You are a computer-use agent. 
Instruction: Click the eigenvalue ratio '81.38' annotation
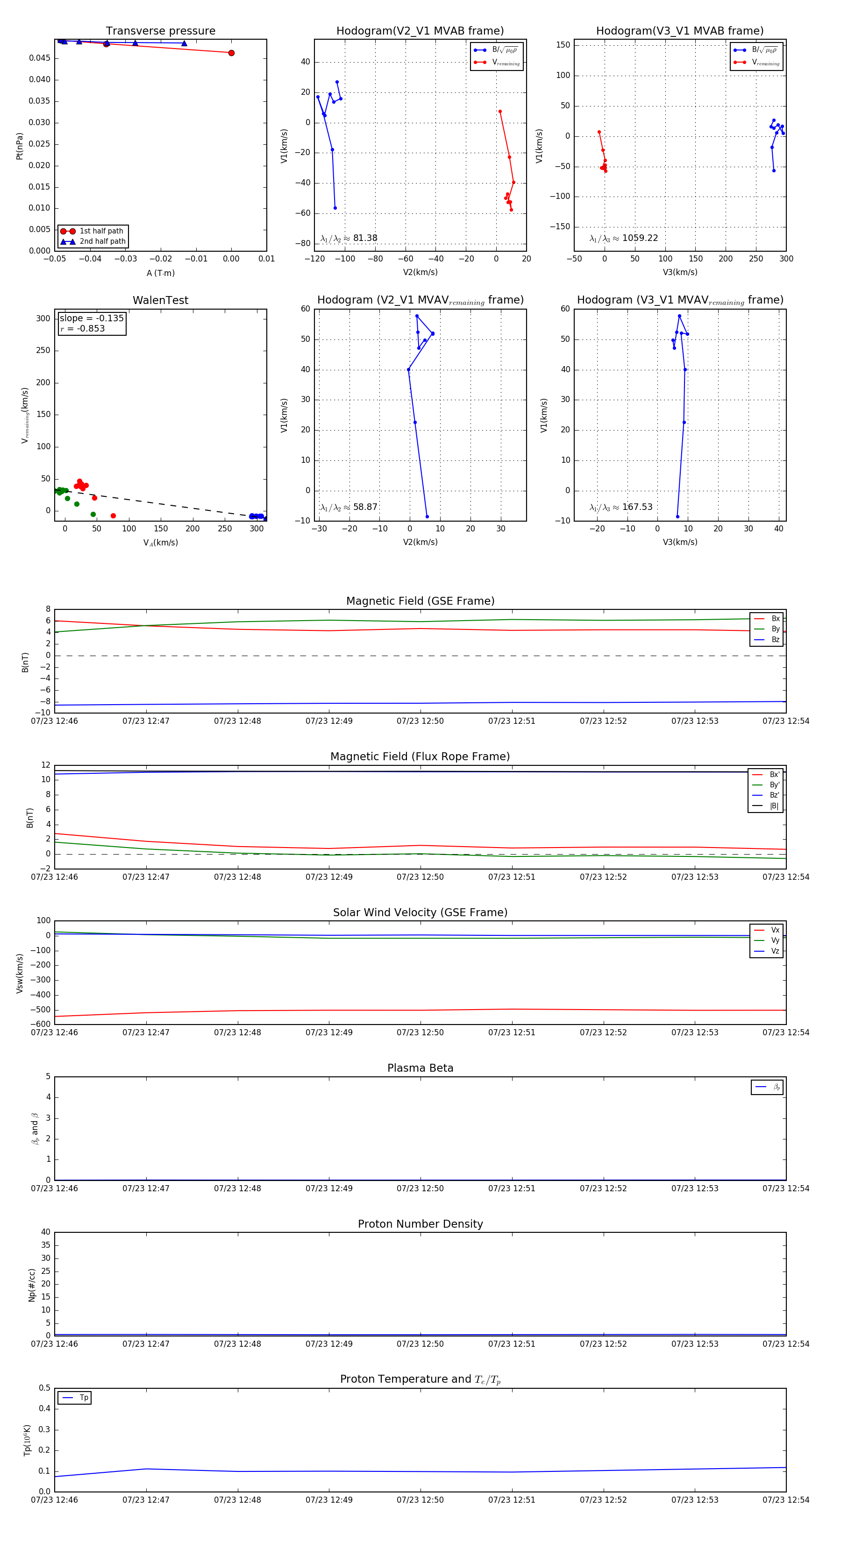pos(349,238)
